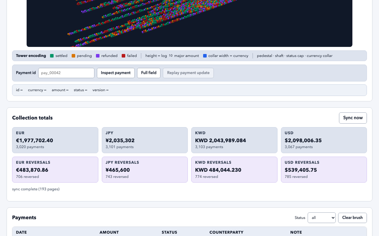Click the 'amount –' inspector field
This screenshot has width=379, height=236.
[x=60, y=90]
